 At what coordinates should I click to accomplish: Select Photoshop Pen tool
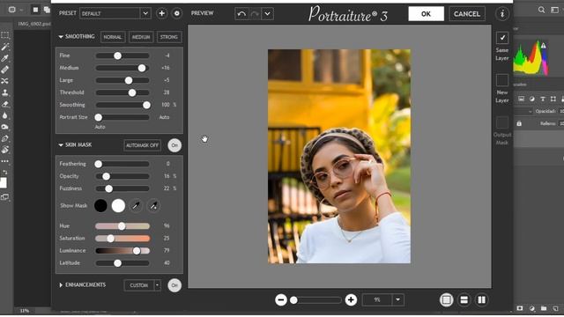click(5, 139)
